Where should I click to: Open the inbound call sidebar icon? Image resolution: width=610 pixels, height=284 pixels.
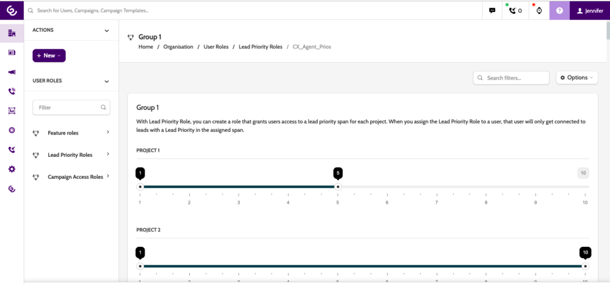12,150
